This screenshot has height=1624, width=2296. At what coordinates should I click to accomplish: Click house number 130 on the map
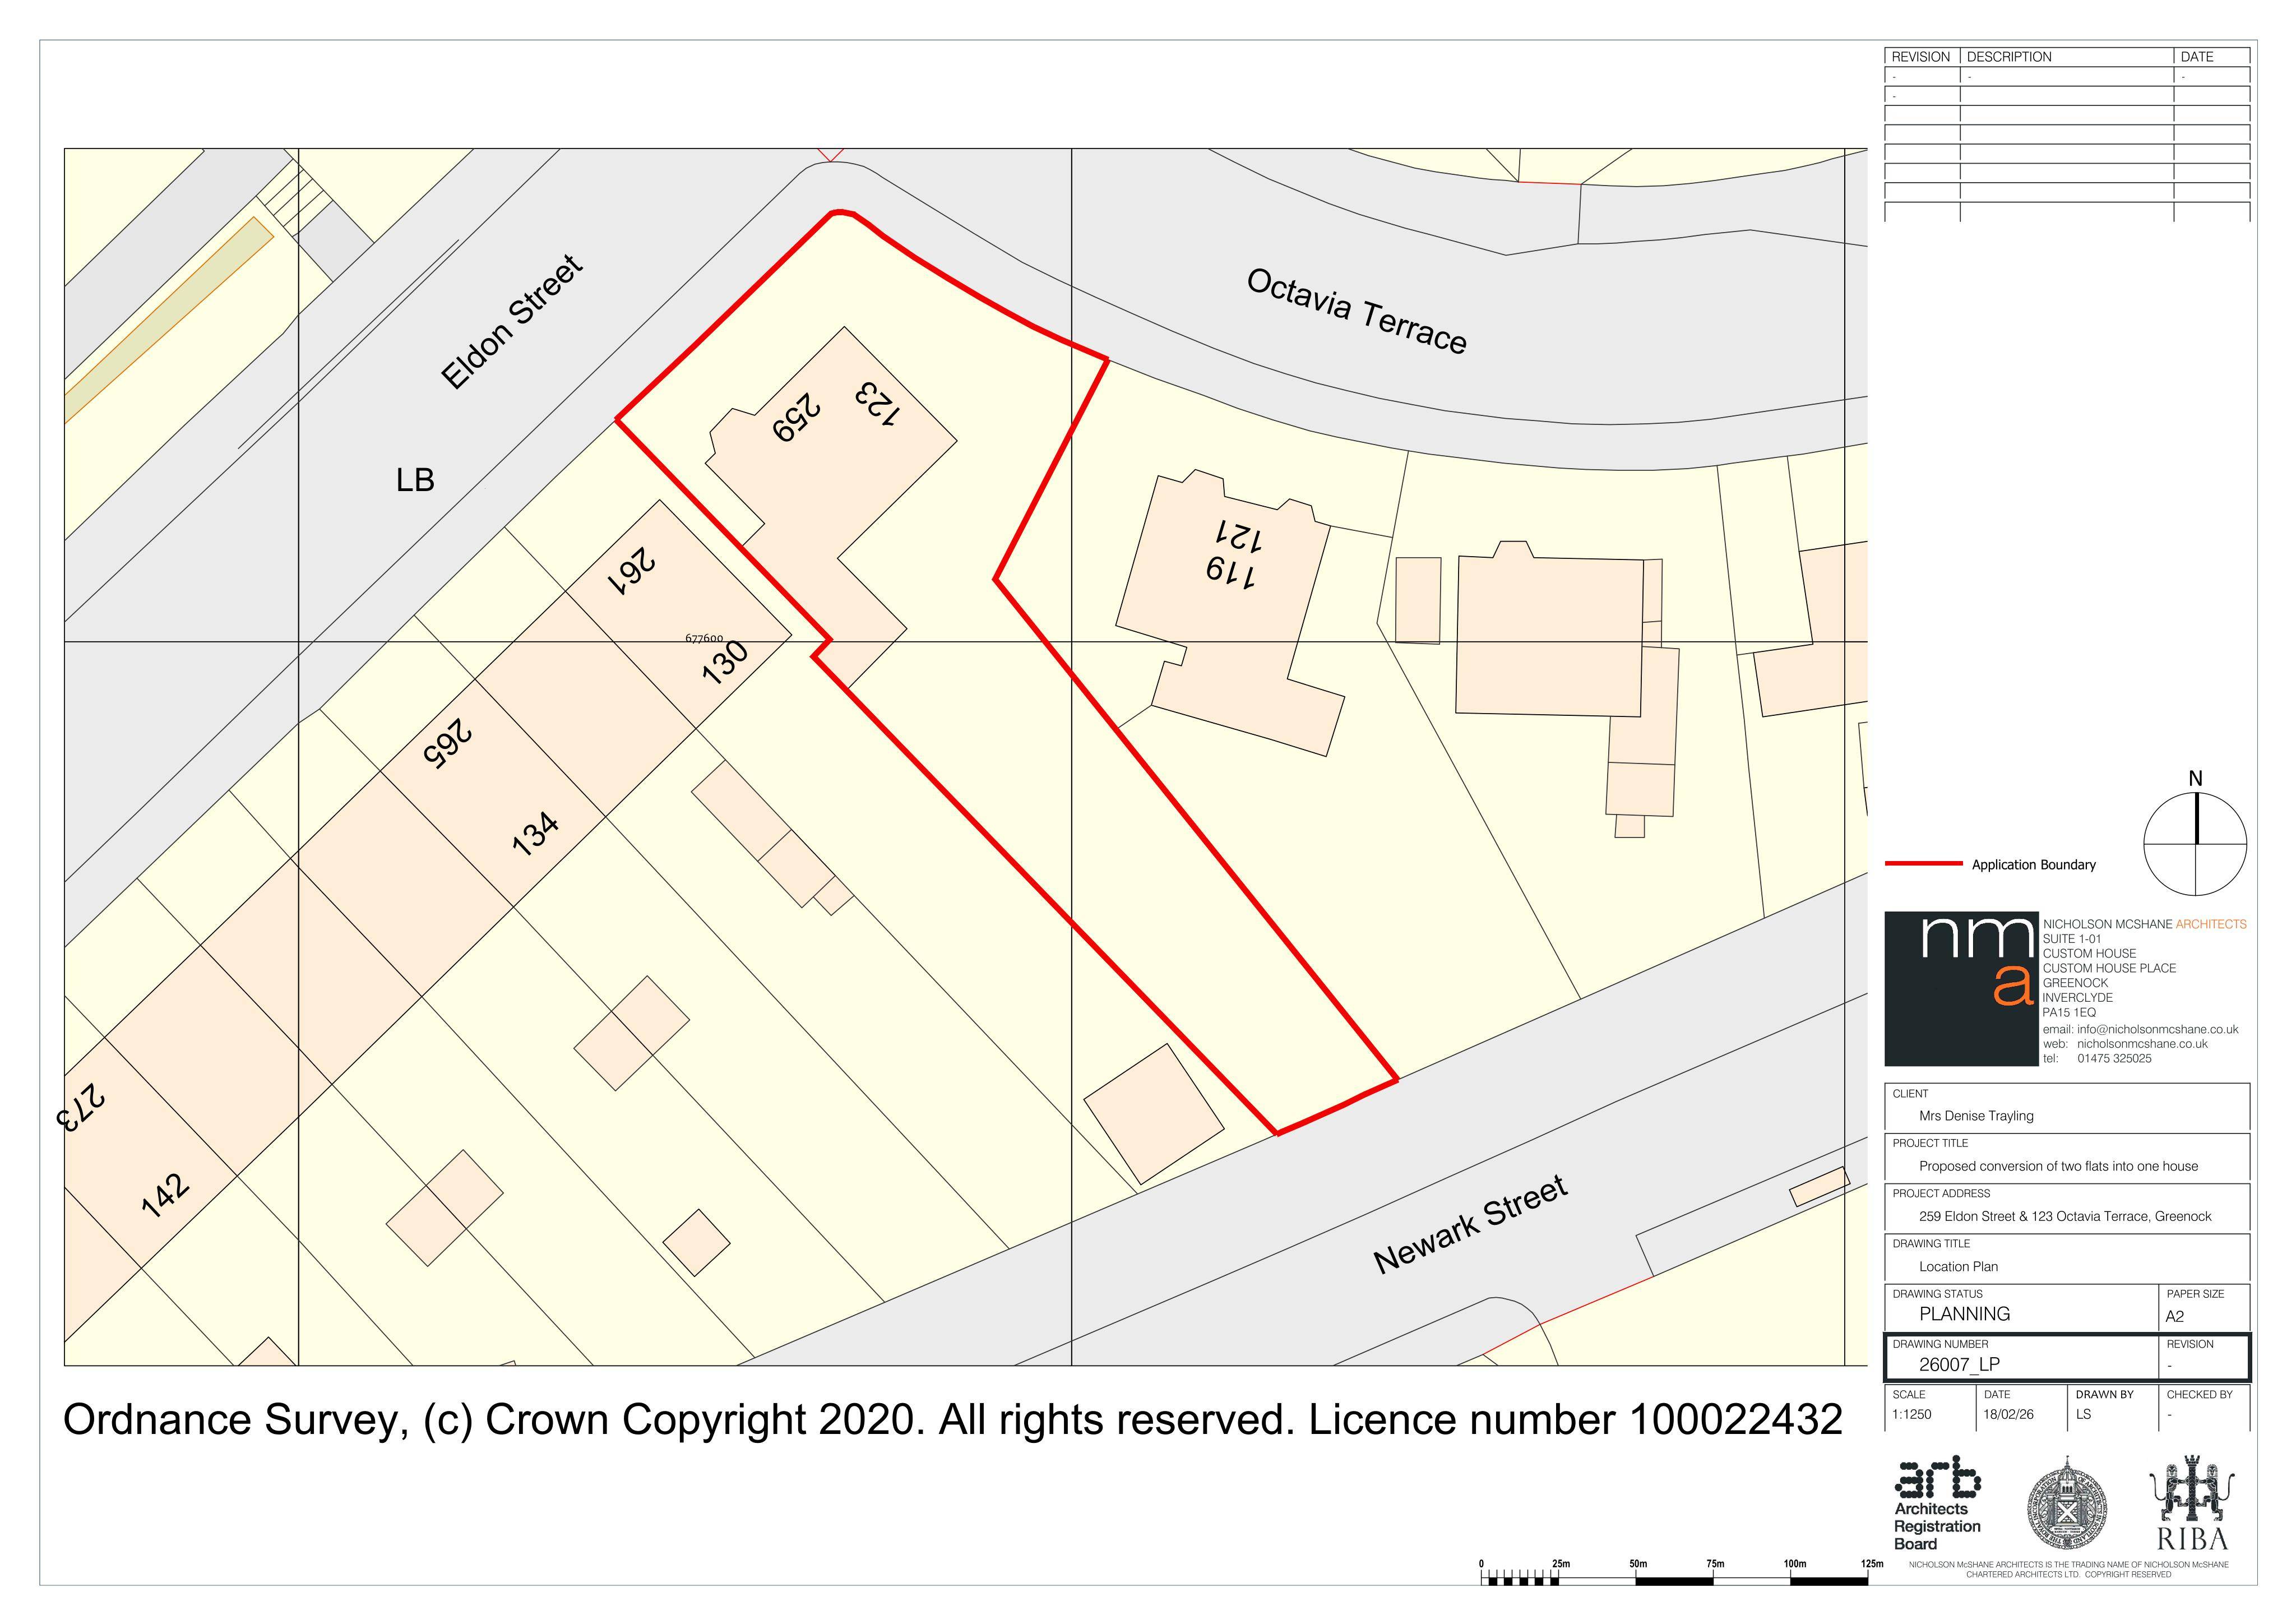point(725,662)
